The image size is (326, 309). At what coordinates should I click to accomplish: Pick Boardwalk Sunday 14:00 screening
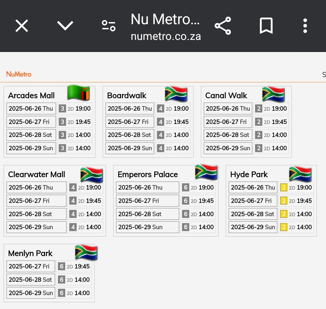click(x=173, y=148)
